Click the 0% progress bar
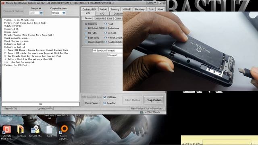The width and height of the screenshot is (258, 145). (41, 104)
